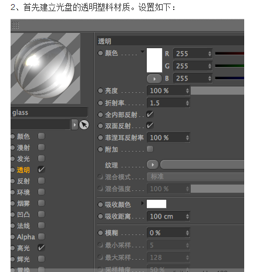Toggle the 吸收距离 animation dot
Screen dimensions: 253x272
100,216
